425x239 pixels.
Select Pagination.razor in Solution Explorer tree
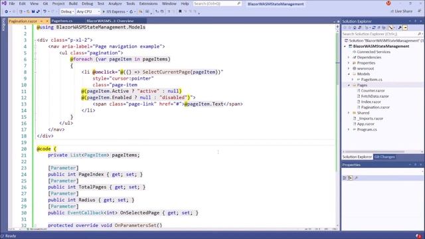tap(375, 108)
